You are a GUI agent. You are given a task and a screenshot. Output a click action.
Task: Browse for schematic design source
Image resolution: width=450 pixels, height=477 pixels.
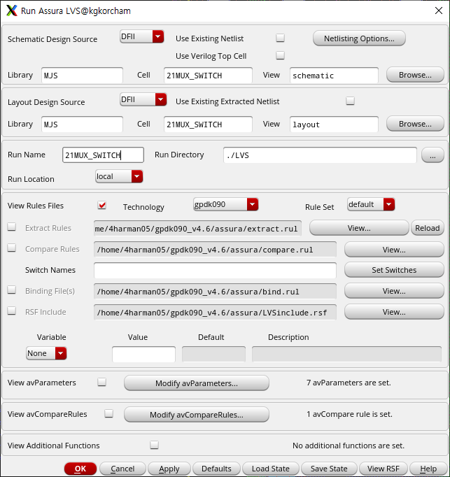coord(415,75)
